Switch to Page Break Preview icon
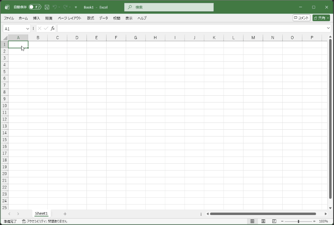This screenshot has width=334, height=225. (x=274, y=221)
